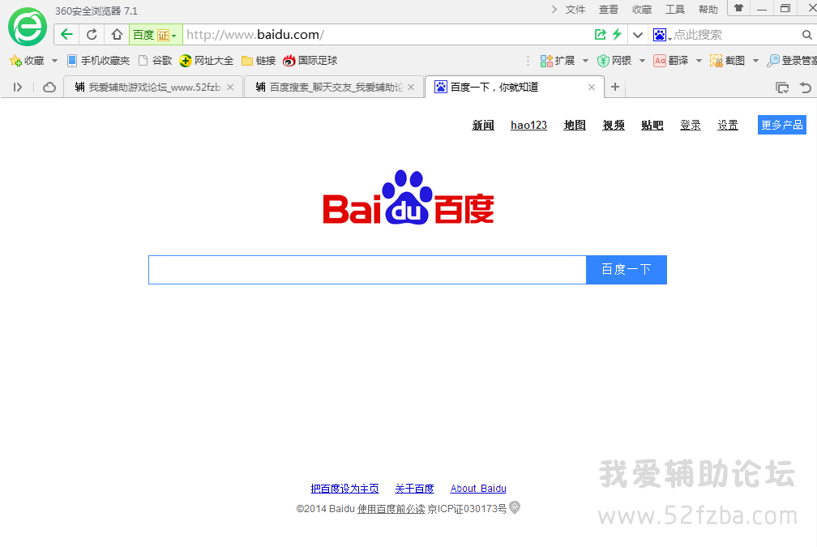
Task: Open the 收藏 menu in title bar
Action: 642,10
